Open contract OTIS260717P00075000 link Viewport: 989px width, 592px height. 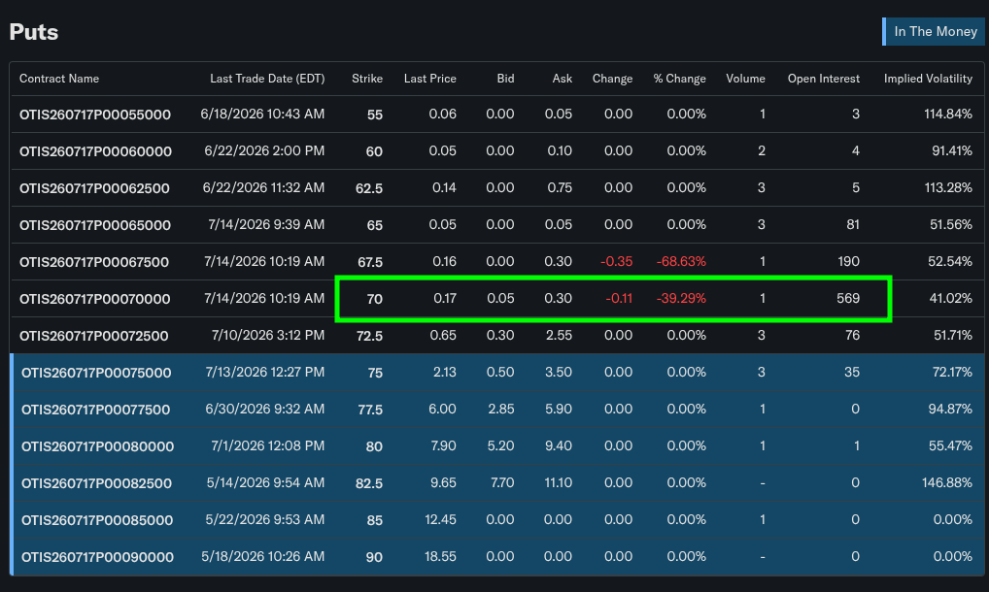96,373
